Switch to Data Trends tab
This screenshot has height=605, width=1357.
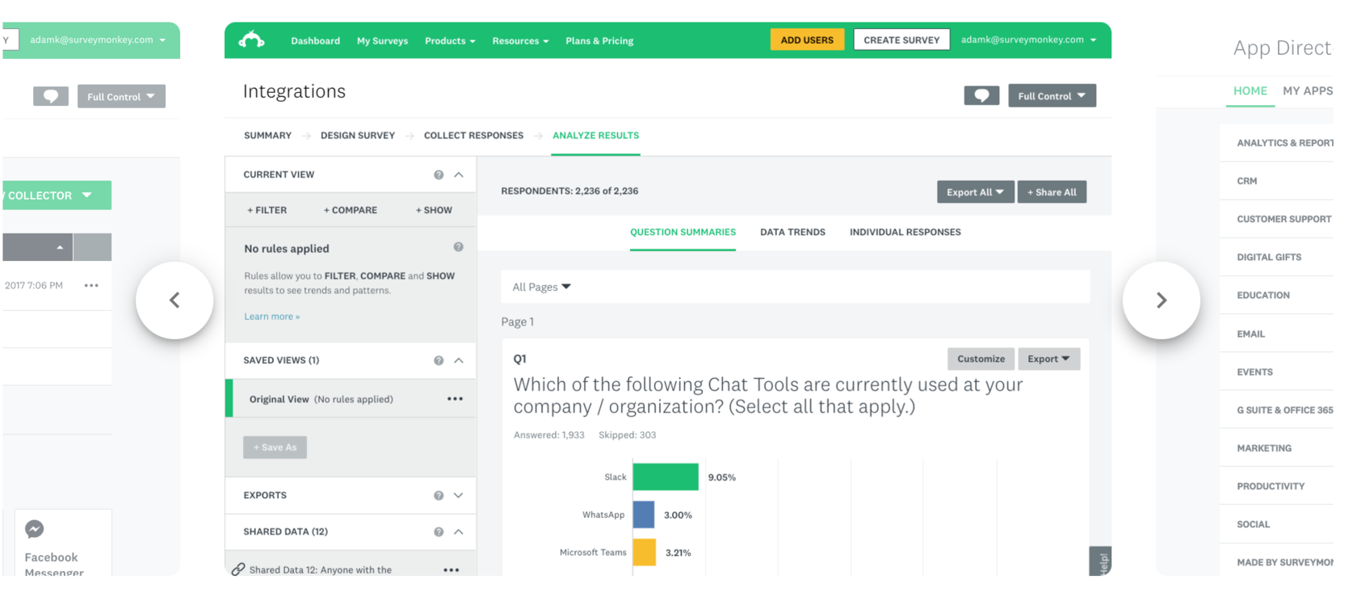click(x=792, y=232)
